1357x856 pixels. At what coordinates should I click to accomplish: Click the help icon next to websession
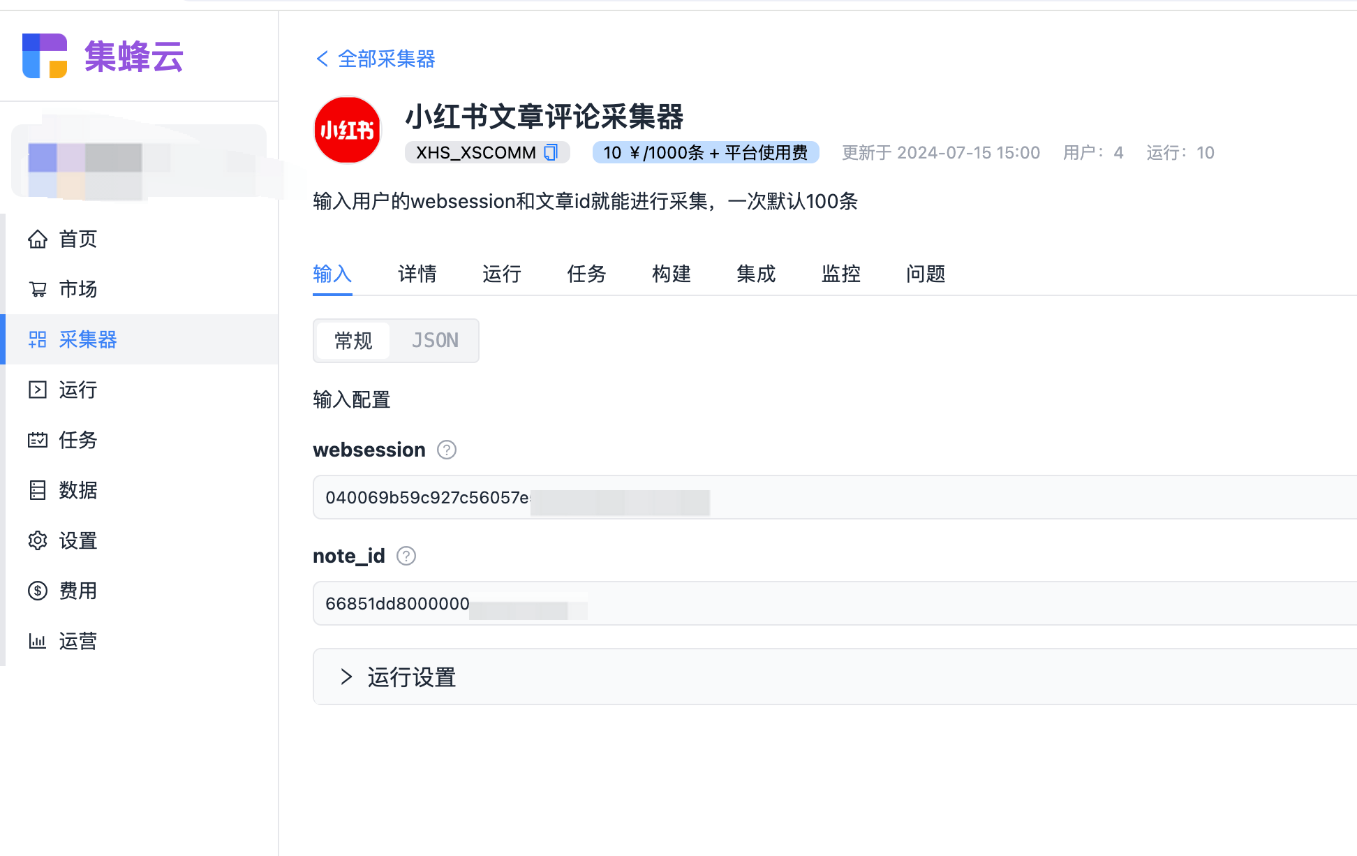[447, 450]
